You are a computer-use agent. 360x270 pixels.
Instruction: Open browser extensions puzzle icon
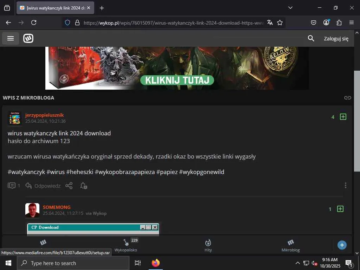click(339, 22)
